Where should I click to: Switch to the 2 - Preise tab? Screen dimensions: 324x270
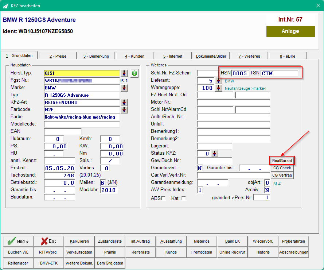point(58,56)
